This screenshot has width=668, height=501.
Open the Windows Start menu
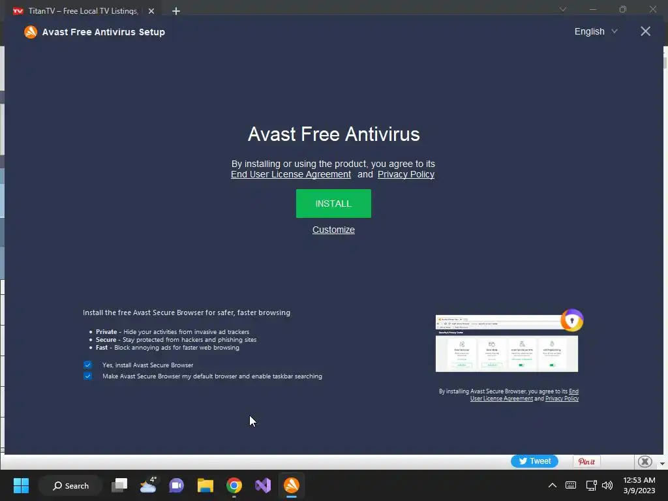point(21,485)
